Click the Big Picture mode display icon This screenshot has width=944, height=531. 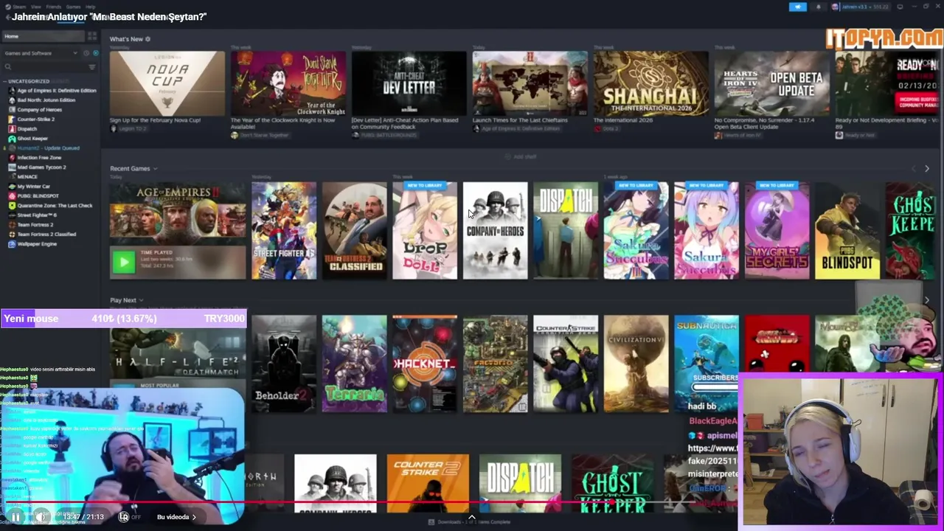pyautogui.click(x=900, y=7)
